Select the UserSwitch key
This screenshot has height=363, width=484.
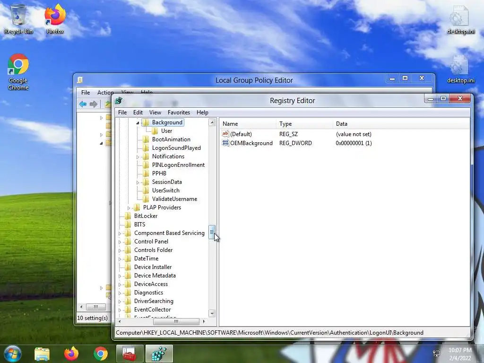pos(165,190)
